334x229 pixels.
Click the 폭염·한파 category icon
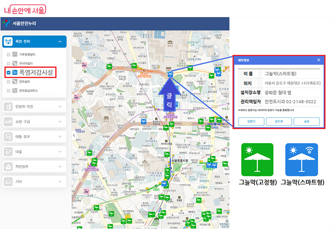coord(9,42)
